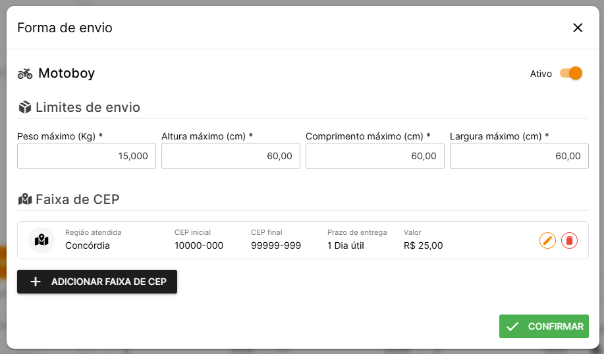Confirm with the green Confirmar button
The image size is (604, 354).
coord(543,326)
